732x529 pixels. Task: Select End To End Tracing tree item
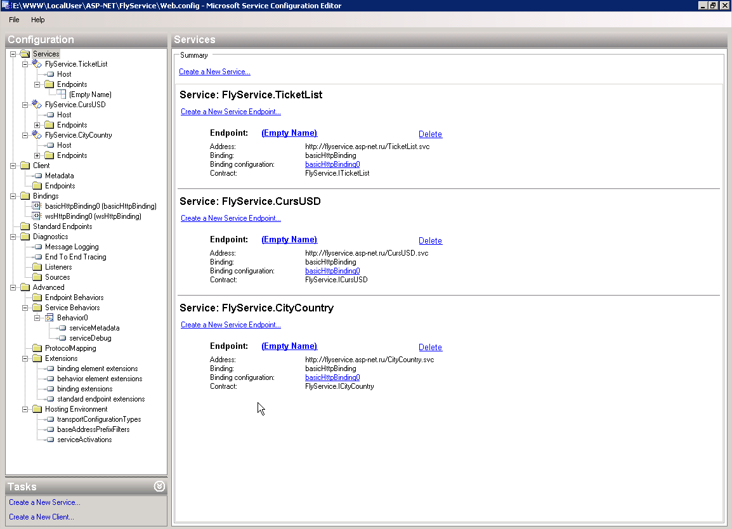click(x=75, y=257)
